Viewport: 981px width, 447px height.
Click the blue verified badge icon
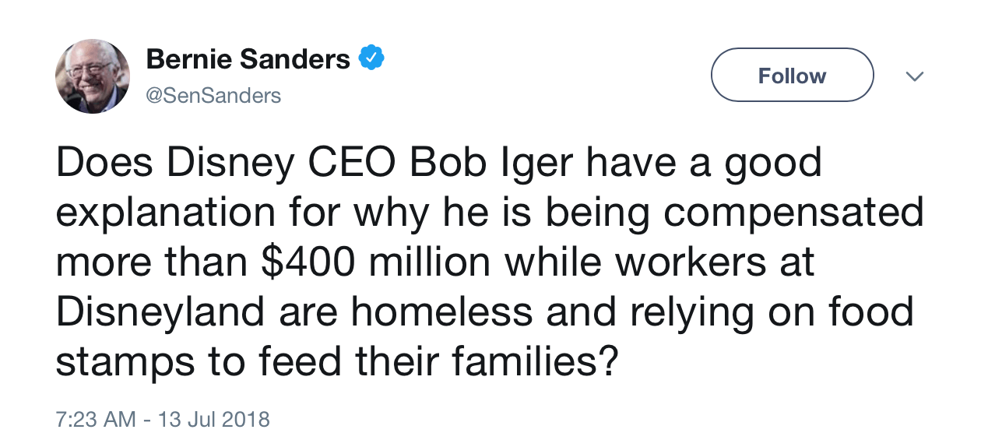(371, 58)
